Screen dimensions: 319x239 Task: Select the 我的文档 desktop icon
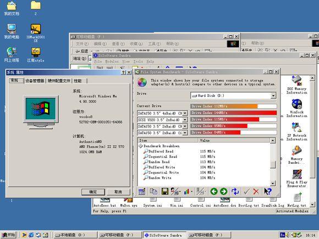click(x=12, y=8)
